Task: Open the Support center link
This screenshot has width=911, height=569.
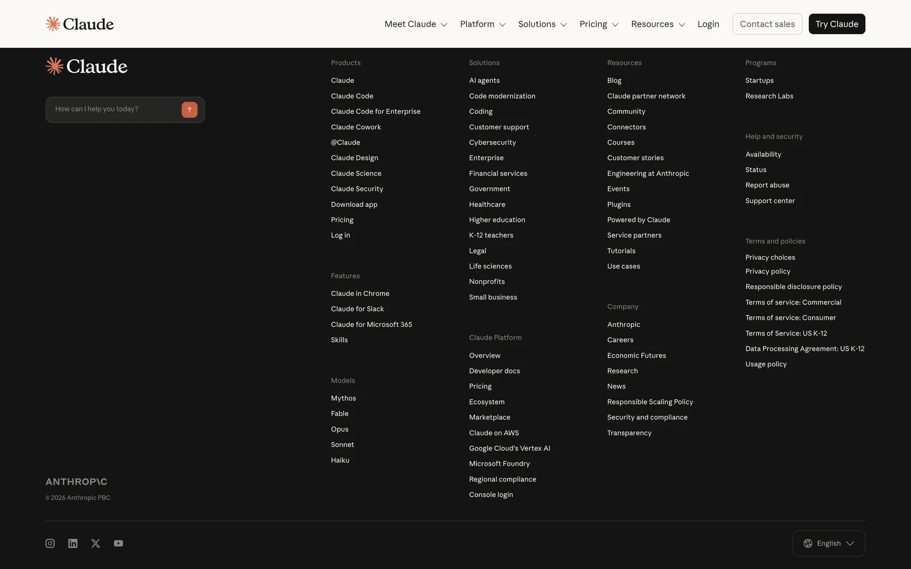Action: point(770,201)
